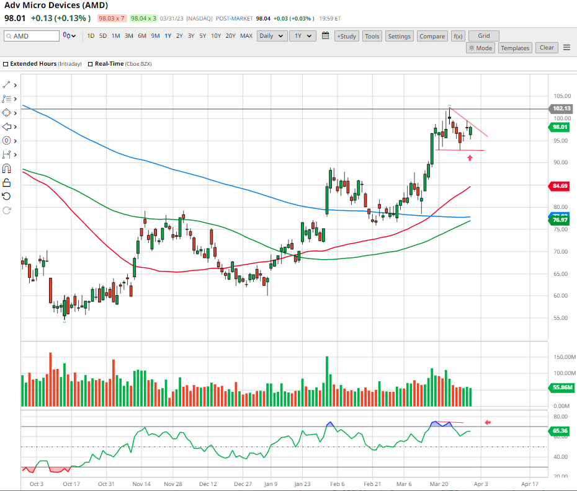Select the circled-zero Fibonacci tool icon
This screenshot has height=491, width=577.
pos(6,141)
